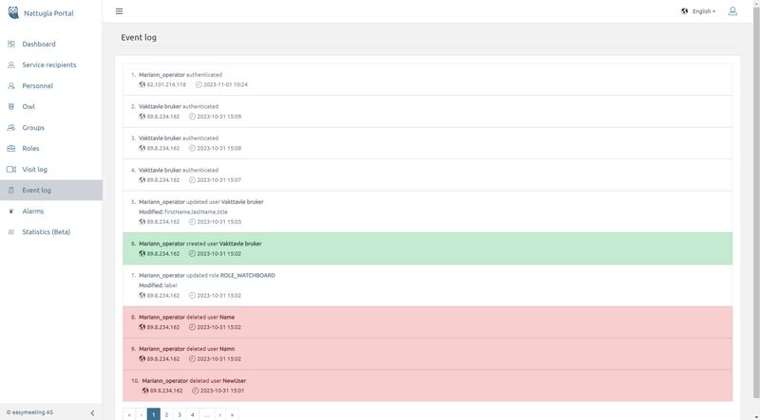Select the green created user Vakttavle bruker entry
The height and width of the screenshot is (420, 760).
[x=427, y=248]
